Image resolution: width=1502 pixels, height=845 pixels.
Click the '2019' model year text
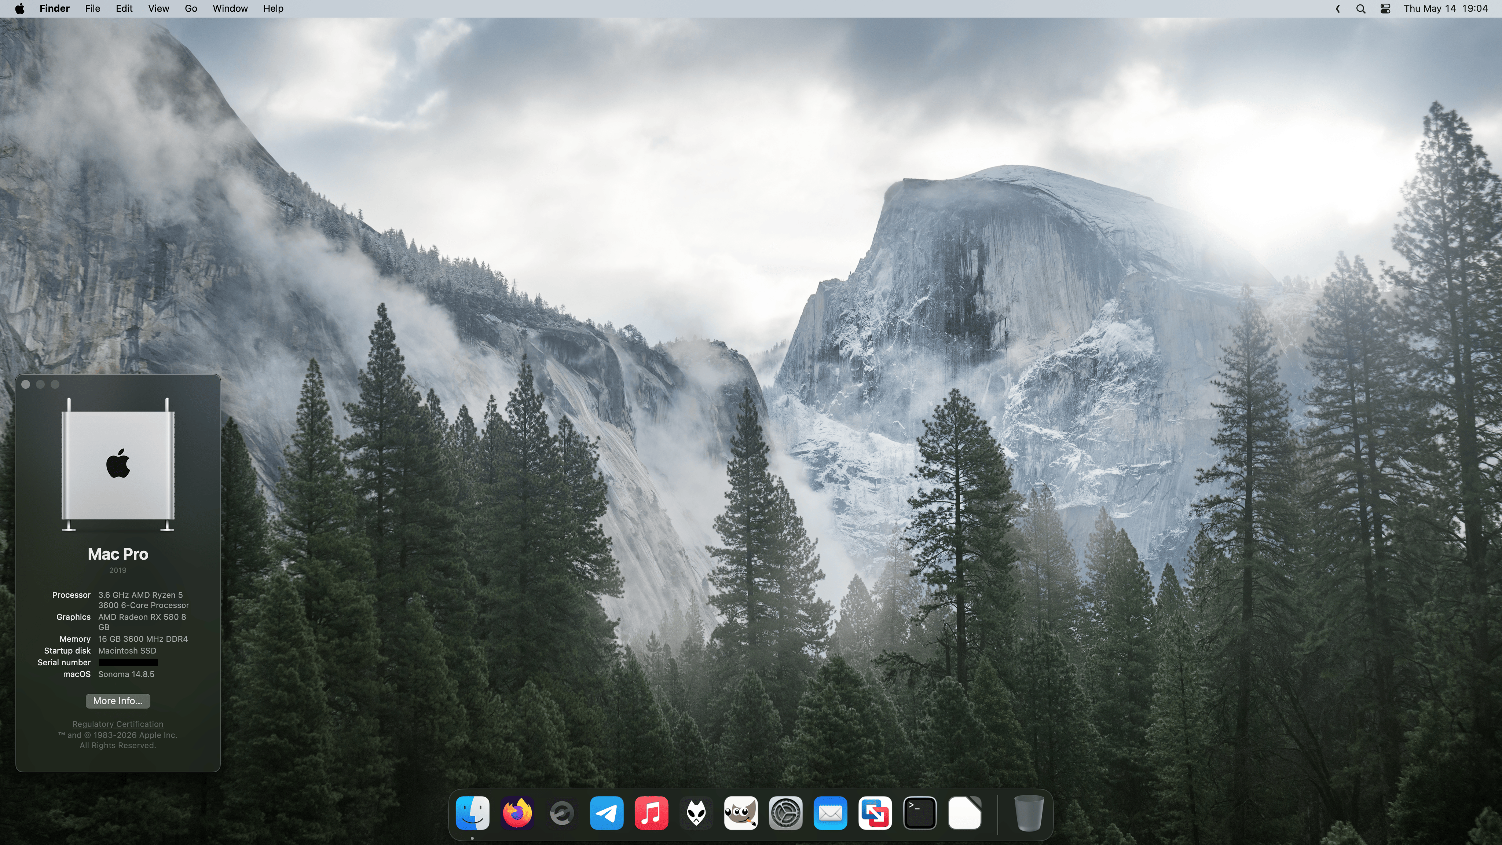click(x=118, y=570)
